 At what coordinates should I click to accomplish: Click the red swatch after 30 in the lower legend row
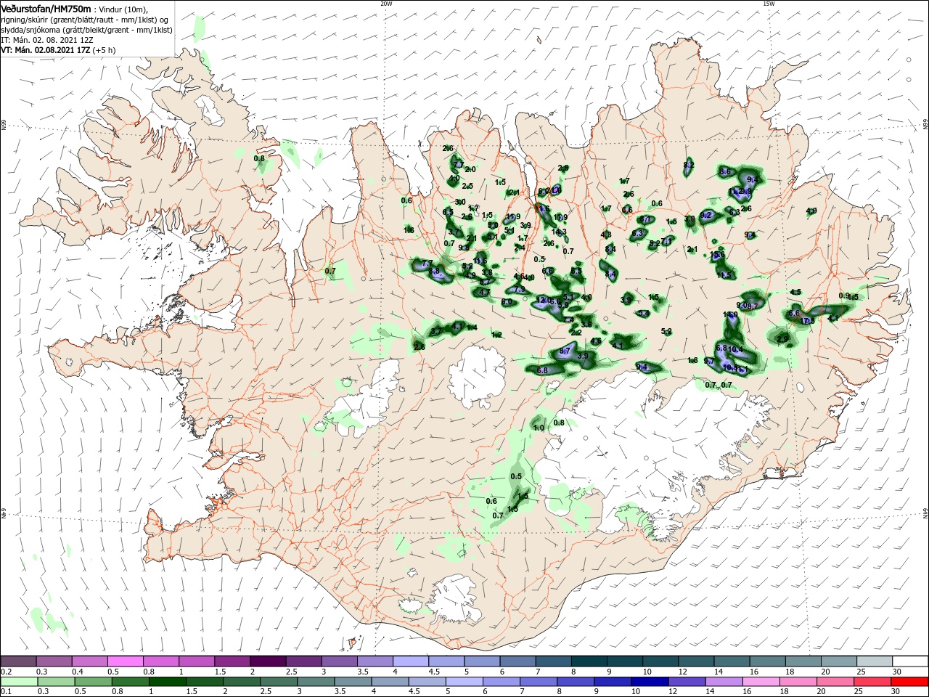[x=911, y=682]
